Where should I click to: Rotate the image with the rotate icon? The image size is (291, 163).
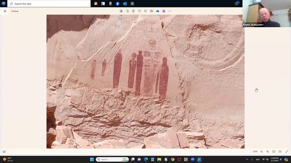[x=127, y=11]
